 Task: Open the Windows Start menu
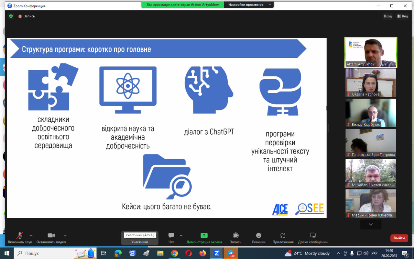6,253
